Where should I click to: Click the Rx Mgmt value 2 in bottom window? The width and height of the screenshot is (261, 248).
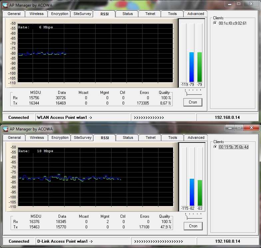108,222
